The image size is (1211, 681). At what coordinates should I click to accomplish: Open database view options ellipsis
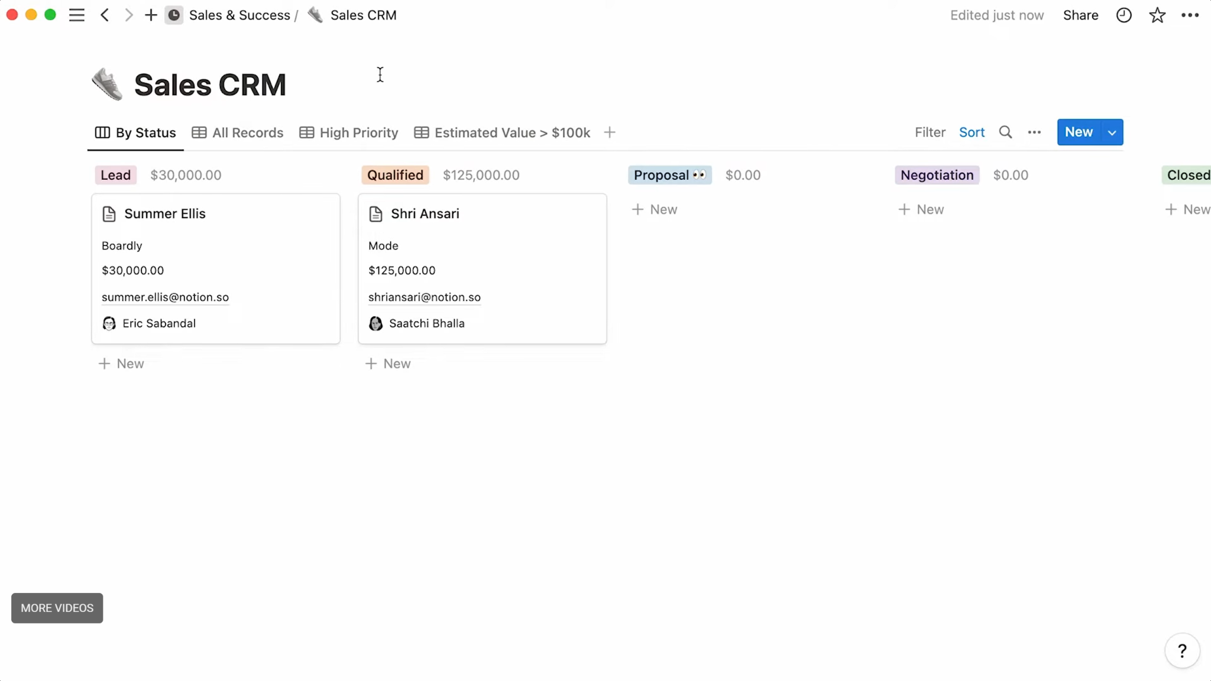1034,132
